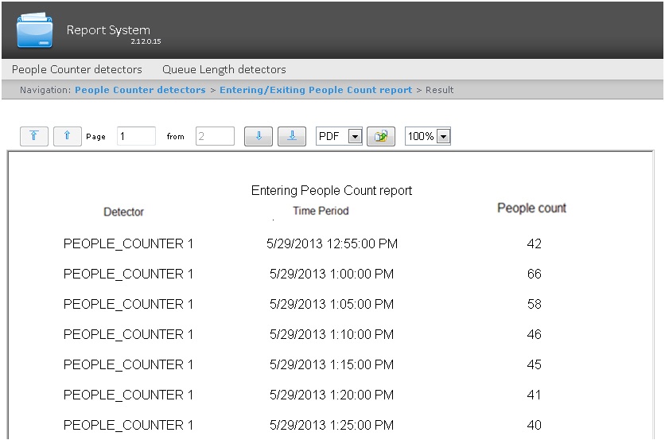Click PEOPLE_COUNTER 1 in the 1:20:00 row
This screenshot has height=440, width=665.
128,395
